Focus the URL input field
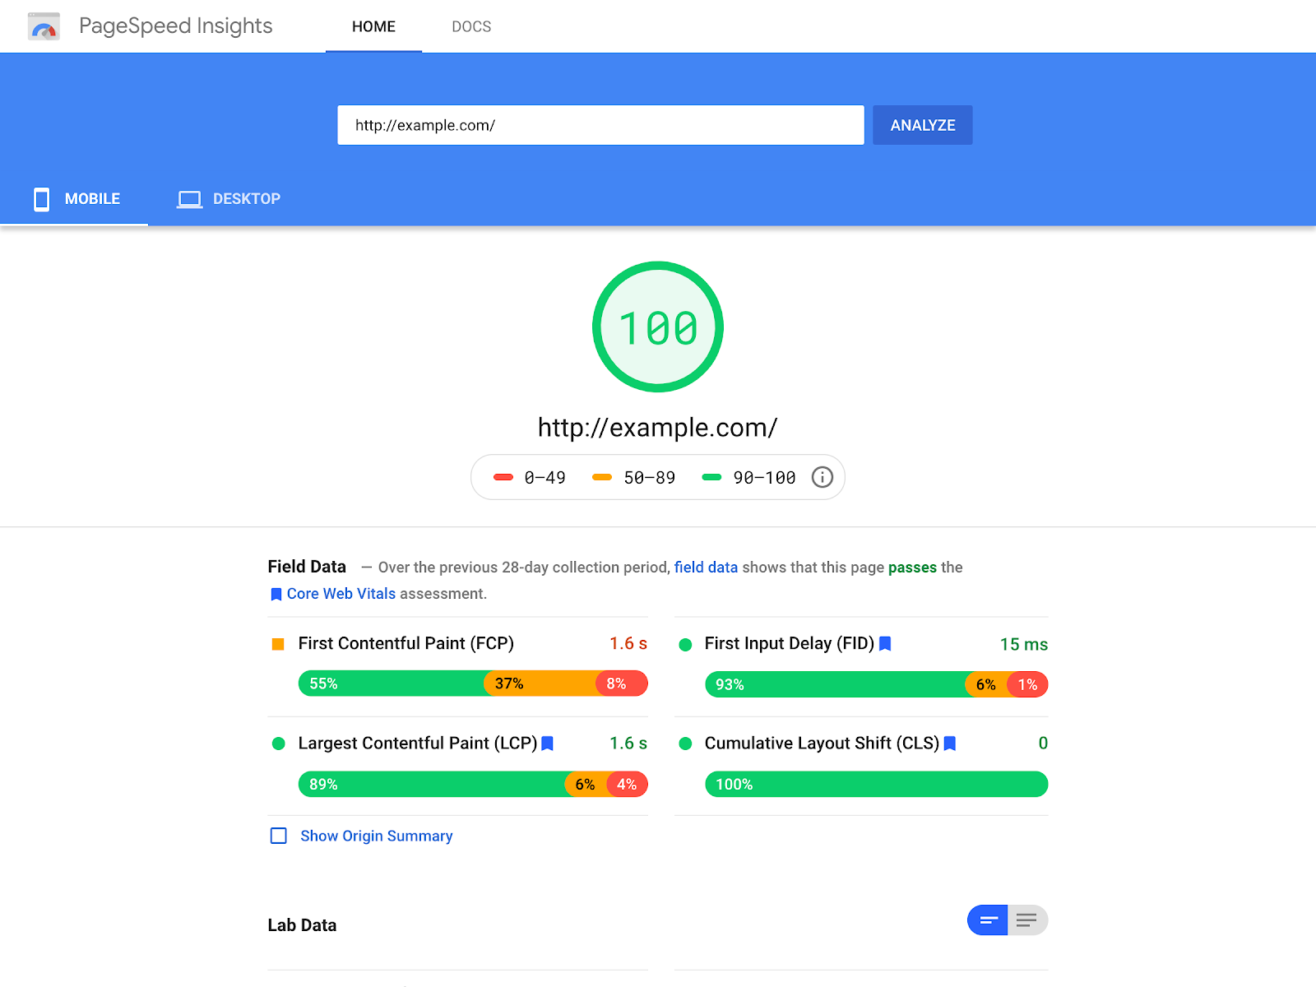This screenshot has width=1316, height=987. click(600, 125)
